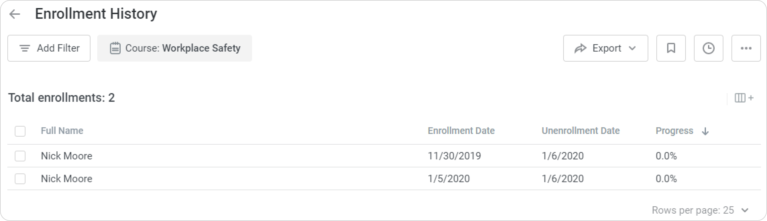
Task: Toggle the select-all header checkbox
Action: 20,131
